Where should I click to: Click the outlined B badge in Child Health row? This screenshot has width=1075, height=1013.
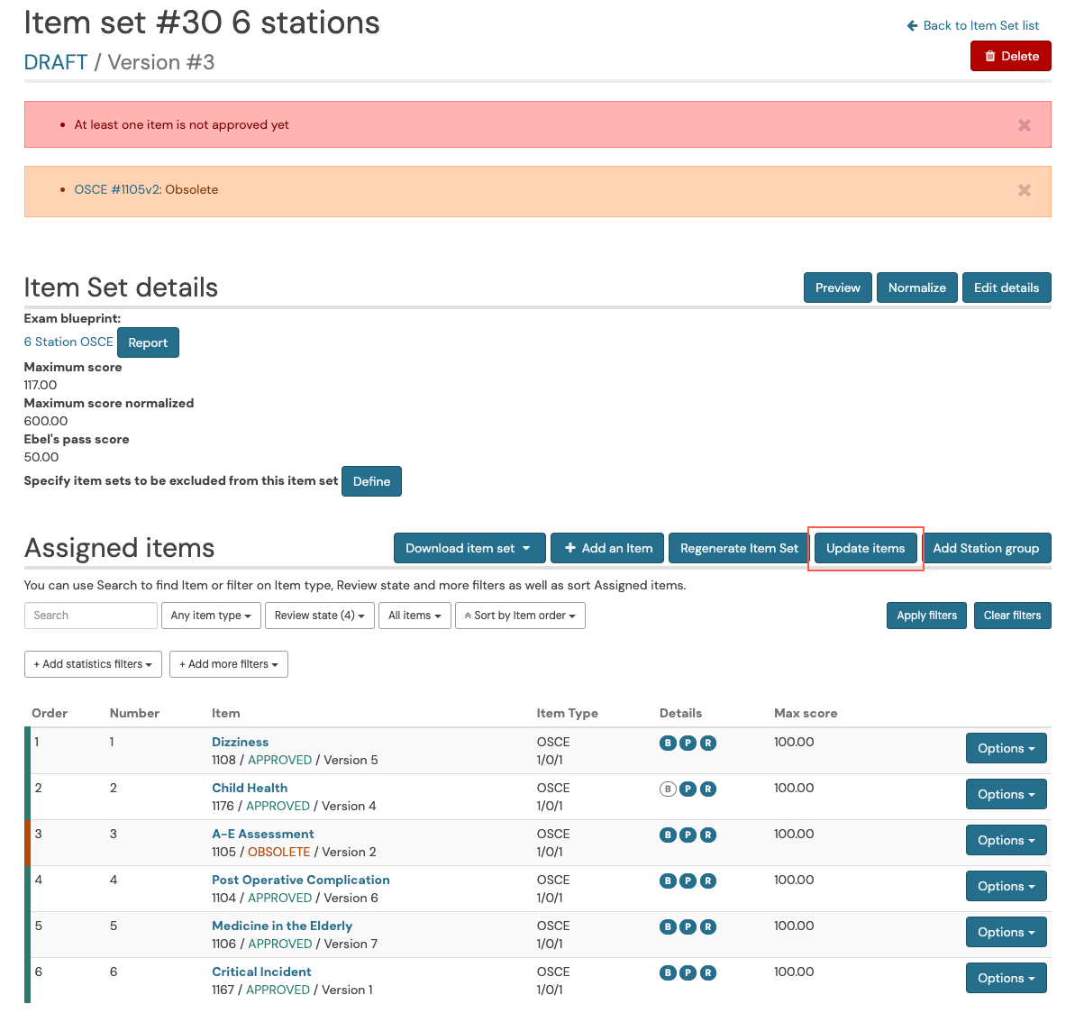(668, 789)
